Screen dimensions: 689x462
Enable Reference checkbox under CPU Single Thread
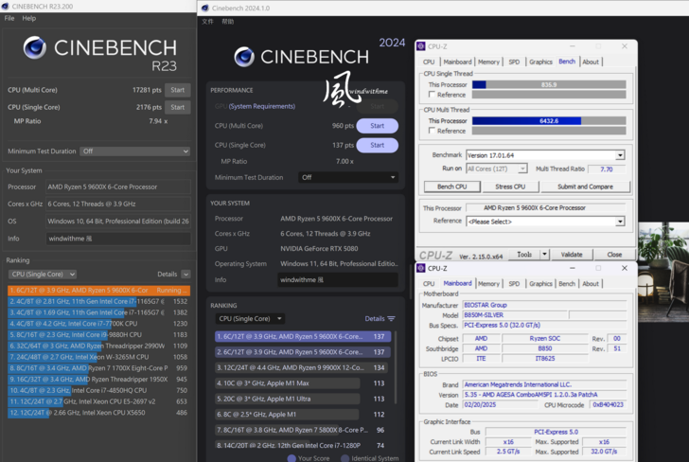click(x=432, y=95)
